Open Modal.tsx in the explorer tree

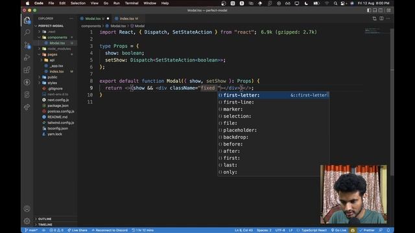point(57,43)
